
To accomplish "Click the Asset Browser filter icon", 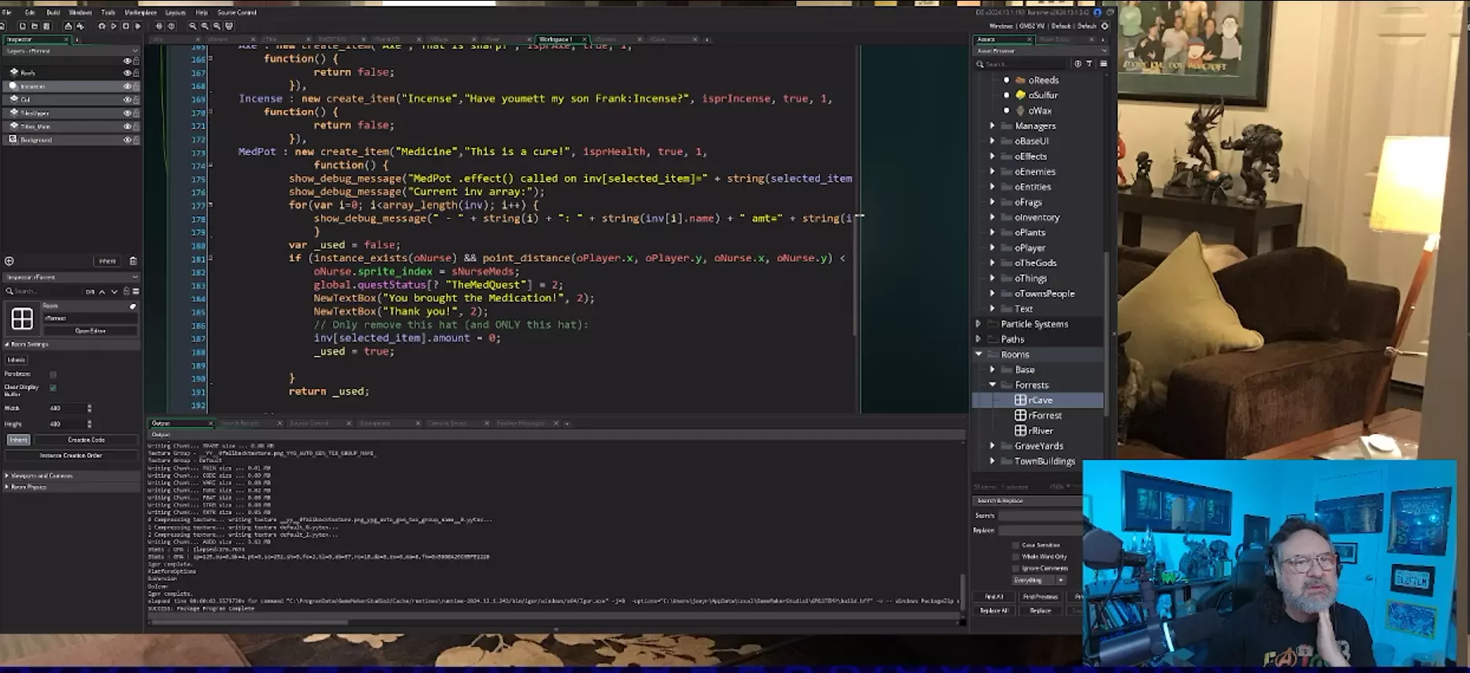I will 1089,64.
